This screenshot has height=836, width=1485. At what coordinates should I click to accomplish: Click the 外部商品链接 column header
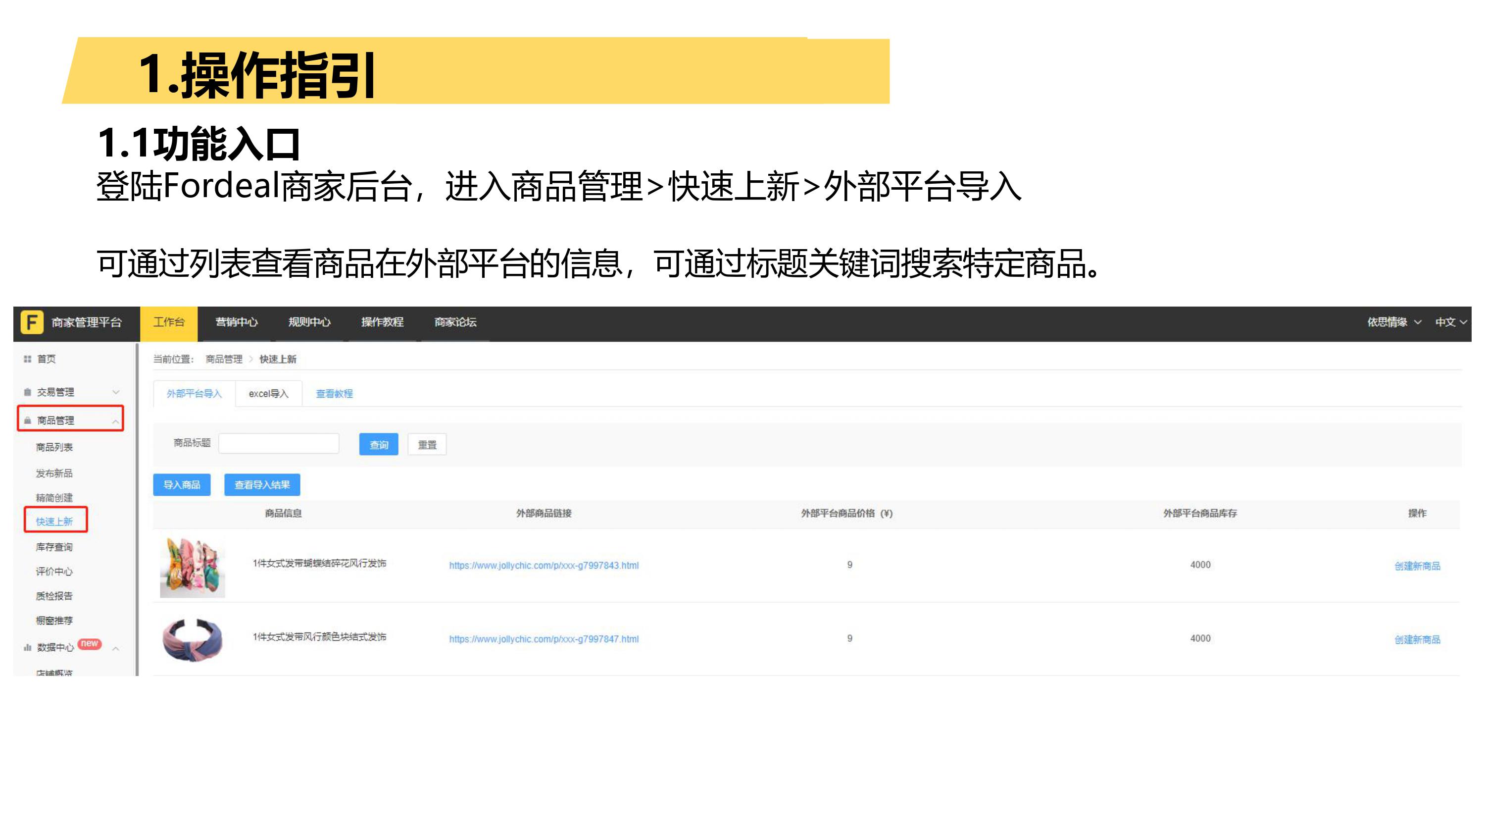[x=544, y=514]
